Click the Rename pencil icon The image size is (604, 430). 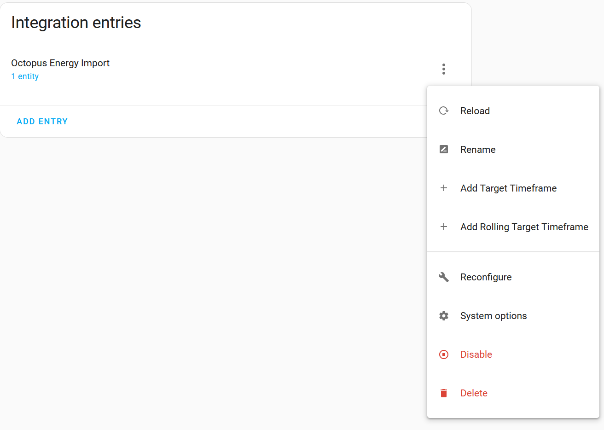point(444,149)
